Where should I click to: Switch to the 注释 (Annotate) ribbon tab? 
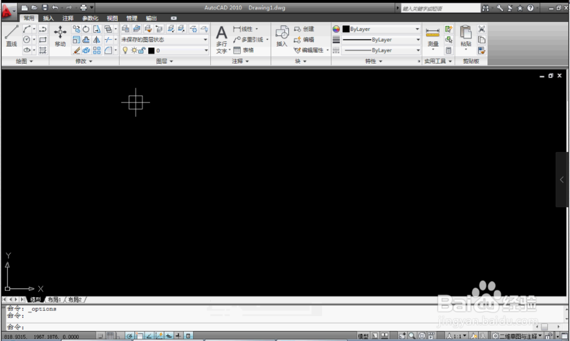point(68,18)
